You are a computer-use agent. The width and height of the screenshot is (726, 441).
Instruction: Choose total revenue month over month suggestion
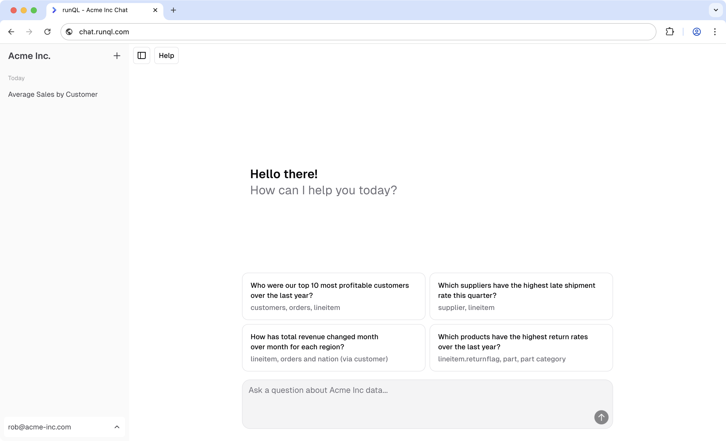pos(334,348)
